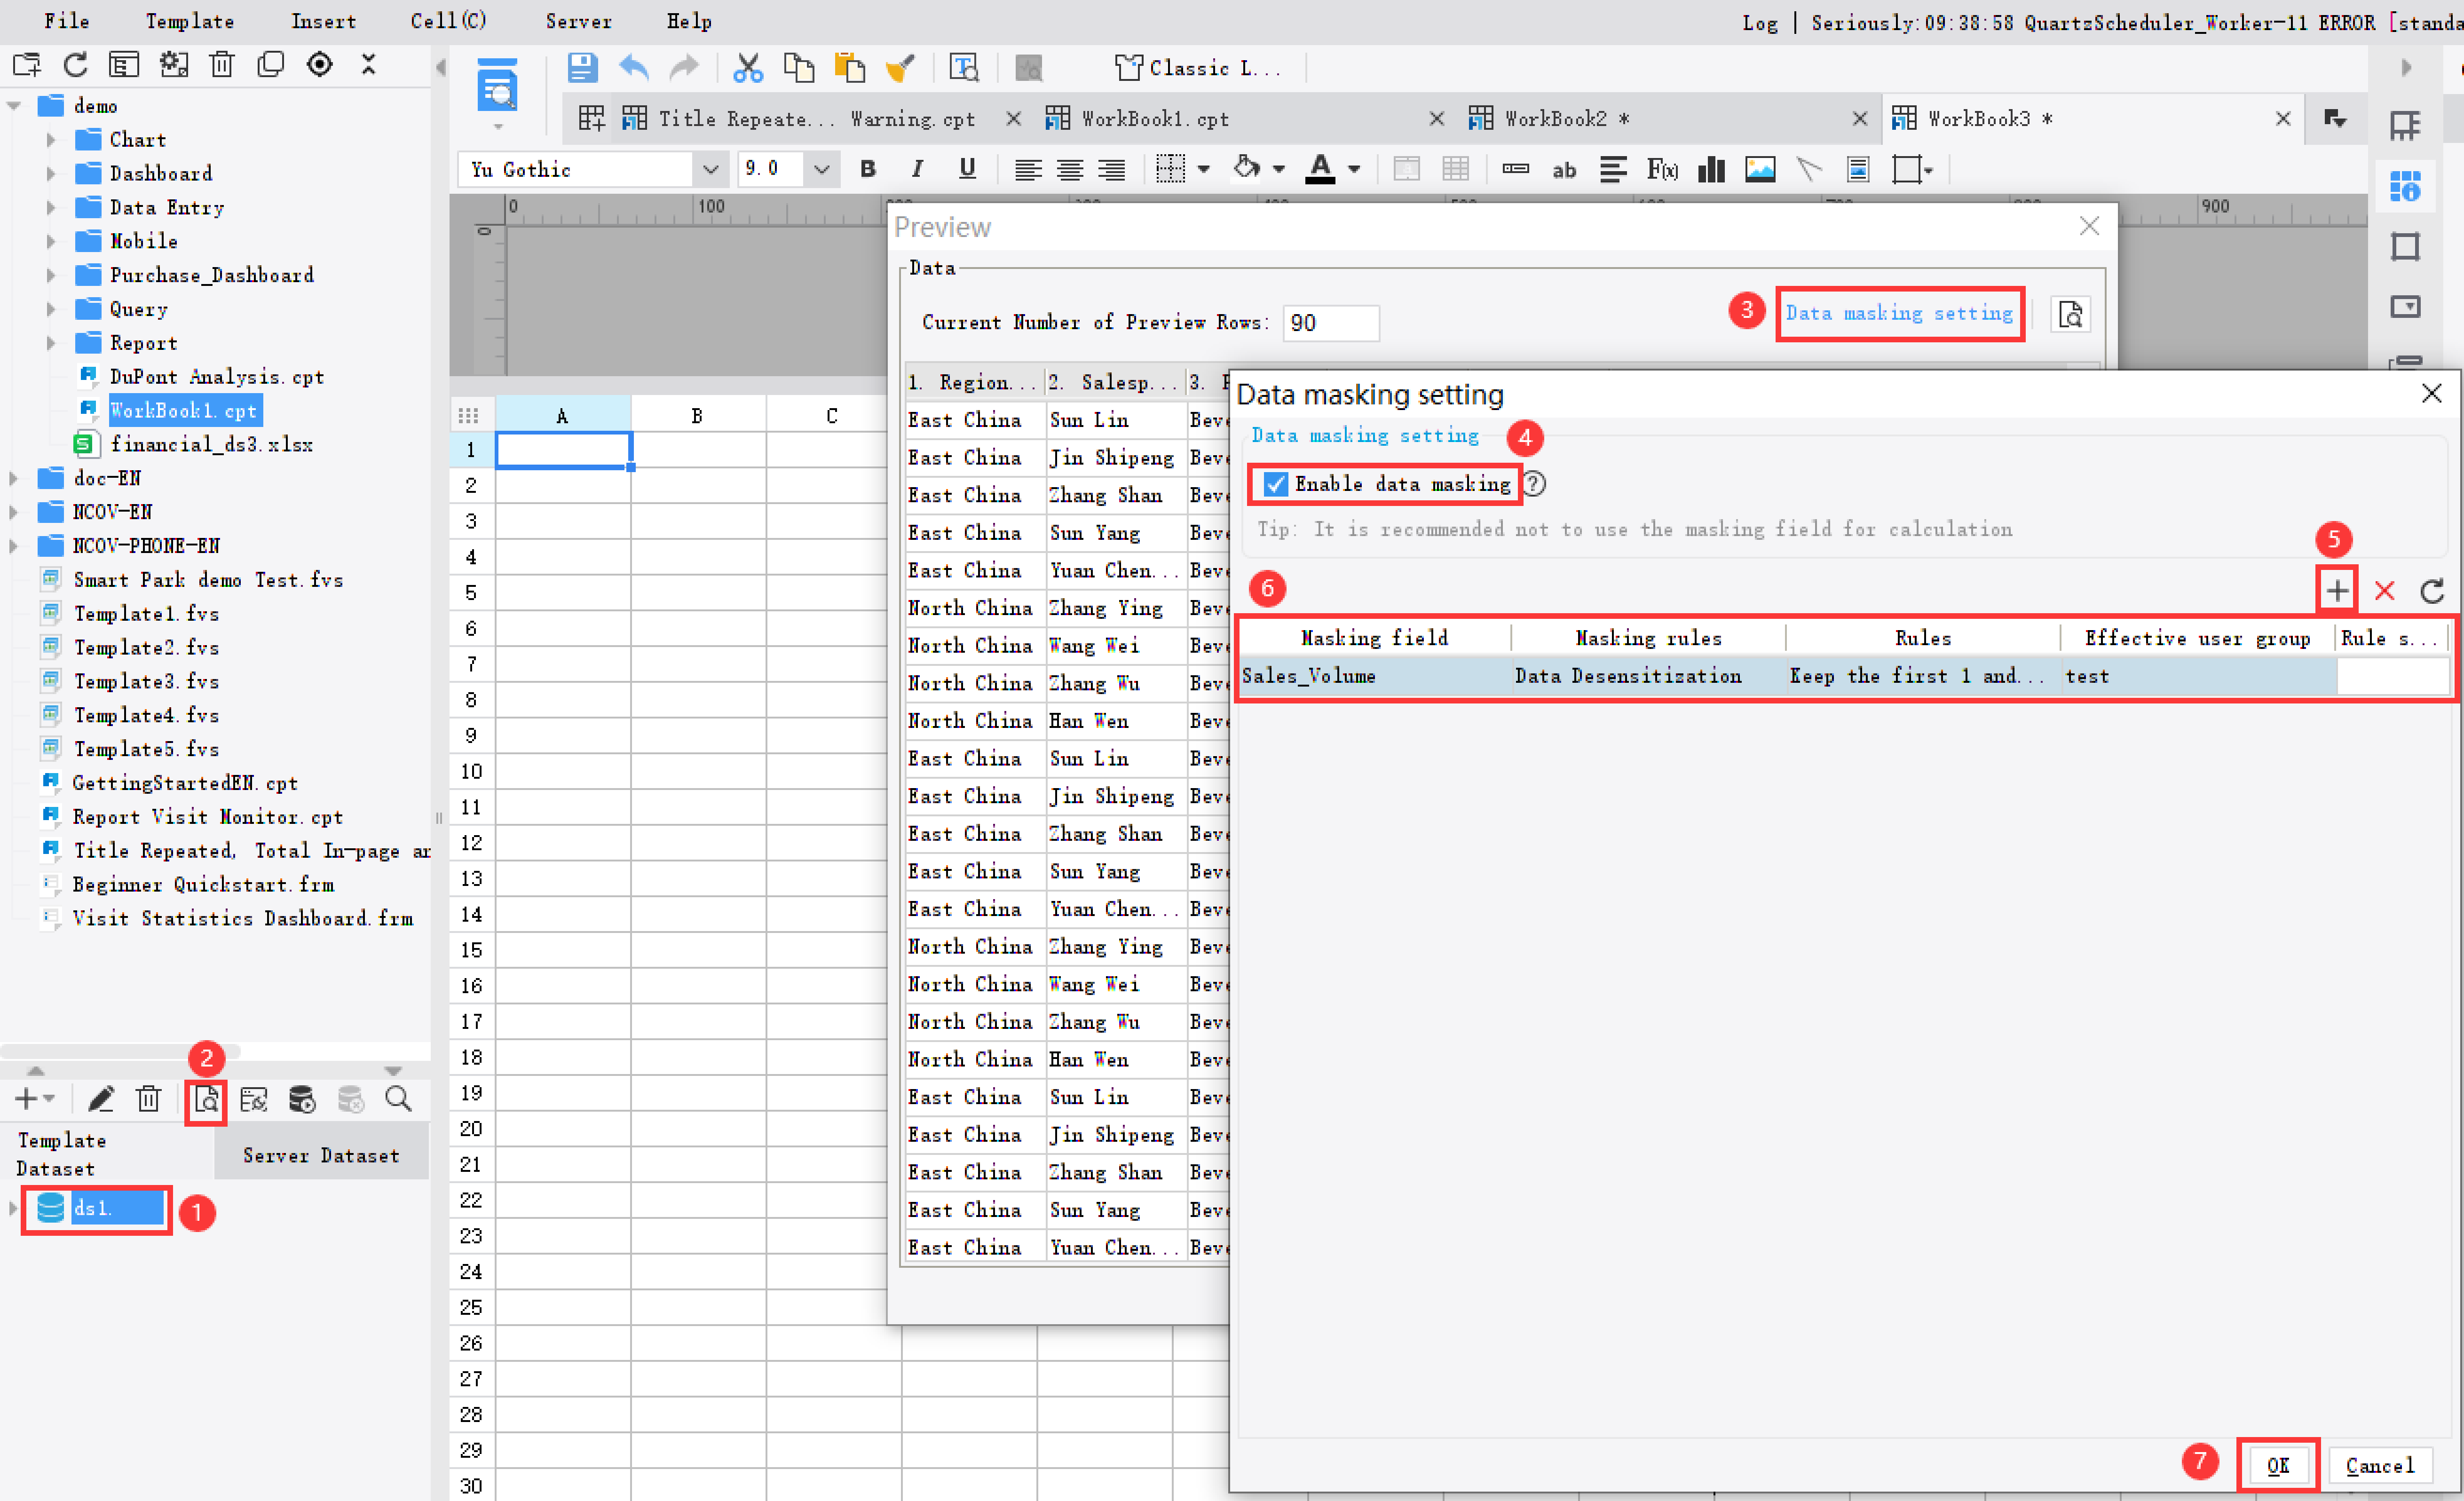Image resolution: width=2464 pixels, height=1501 pixels.
Task: Refresh masking rules using the refresh icon
Action: [2432, 590]
